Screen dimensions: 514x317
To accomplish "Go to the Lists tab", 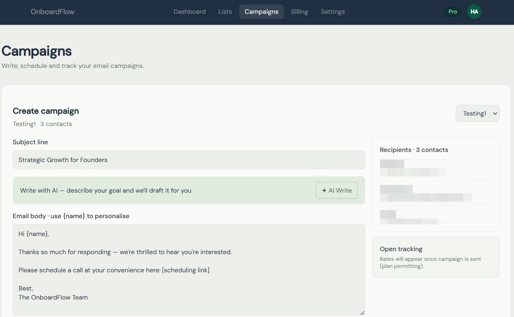I will pos(225,12).
